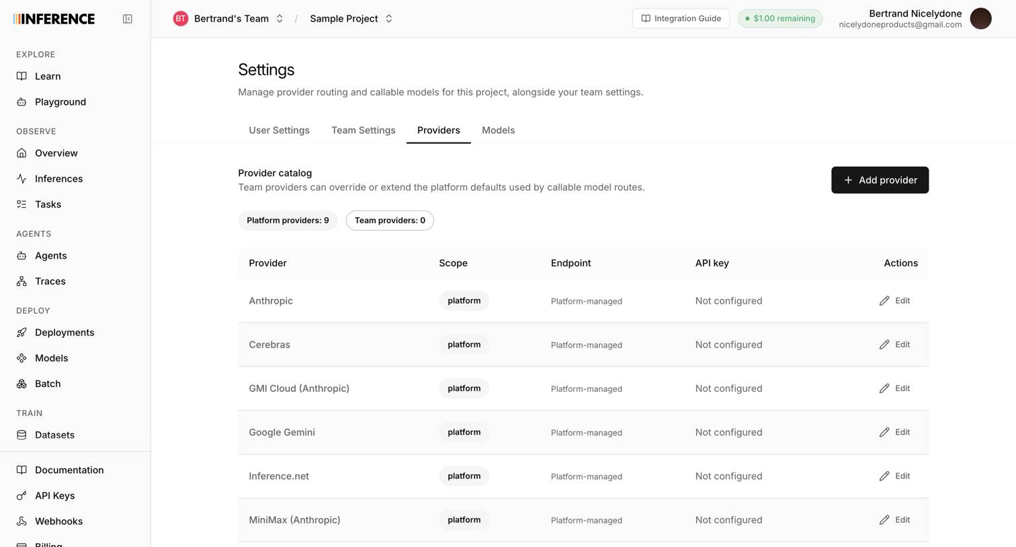
Task: Open Deployments page
Action: coord(65,333)
